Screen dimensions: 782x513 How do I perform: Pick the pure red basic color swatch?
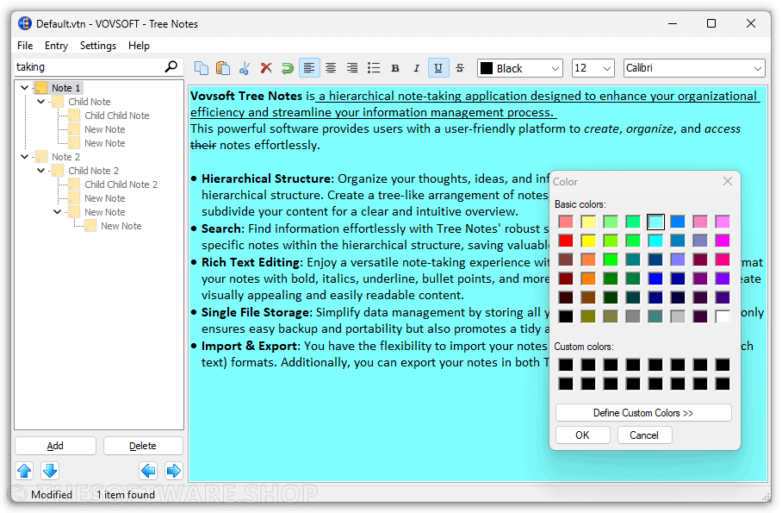pos(566,241)
